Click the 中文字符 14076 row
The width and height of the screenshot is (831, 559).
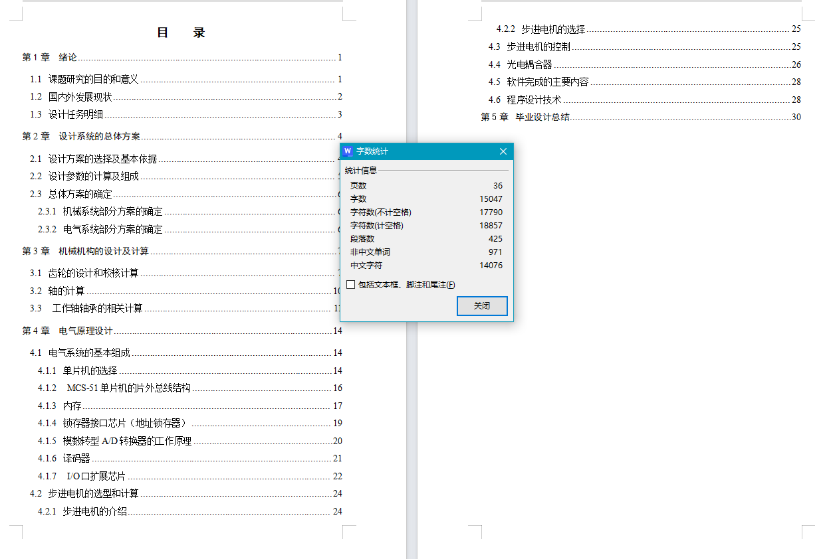pos(426,266)
